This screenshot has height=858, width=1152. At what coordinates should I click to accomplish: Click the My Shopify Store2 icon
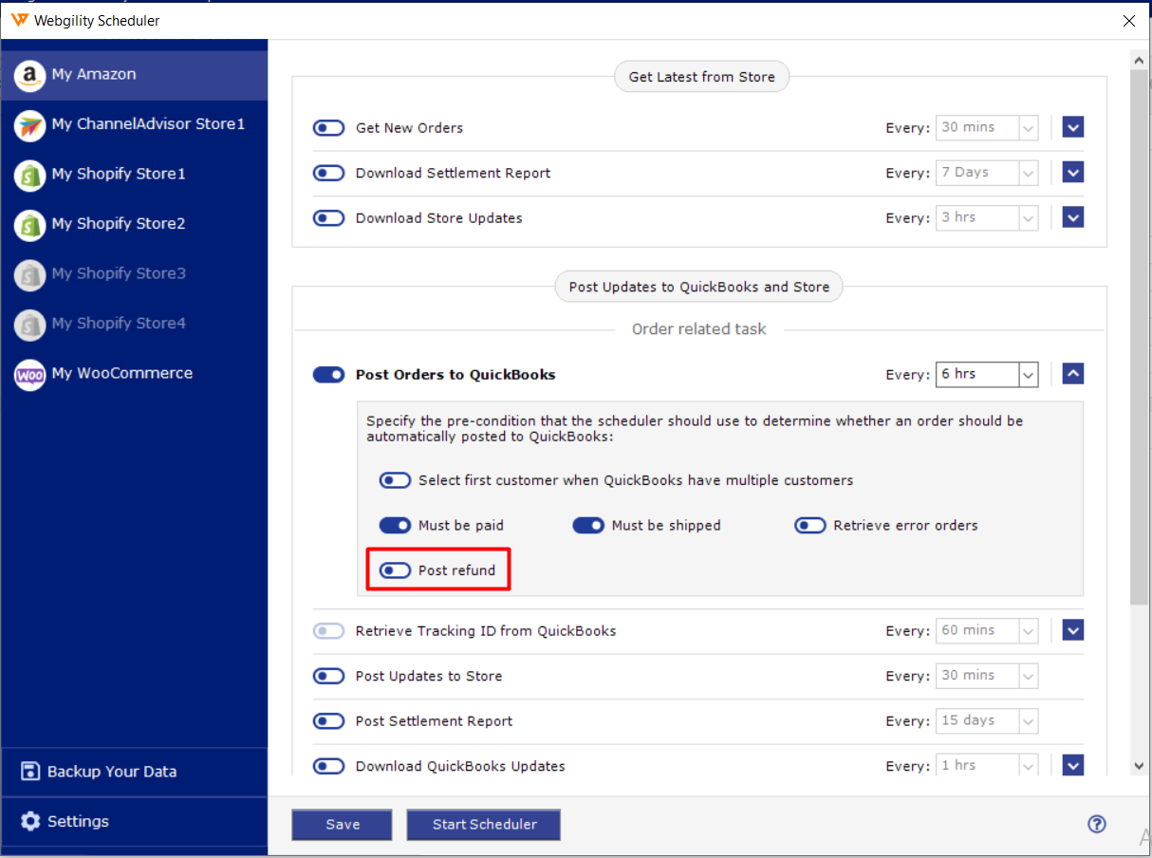29,224
